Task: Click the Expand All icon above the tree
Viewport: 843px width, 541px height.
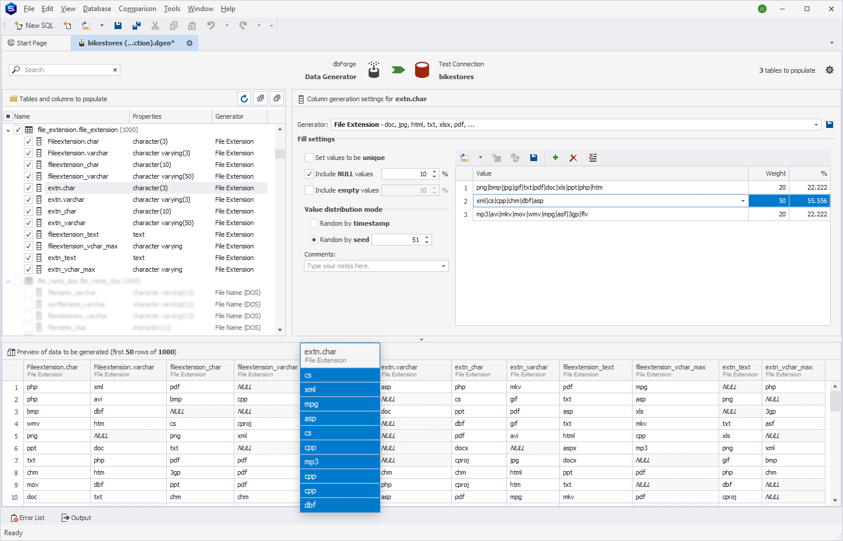Action: tap(261, 99)
